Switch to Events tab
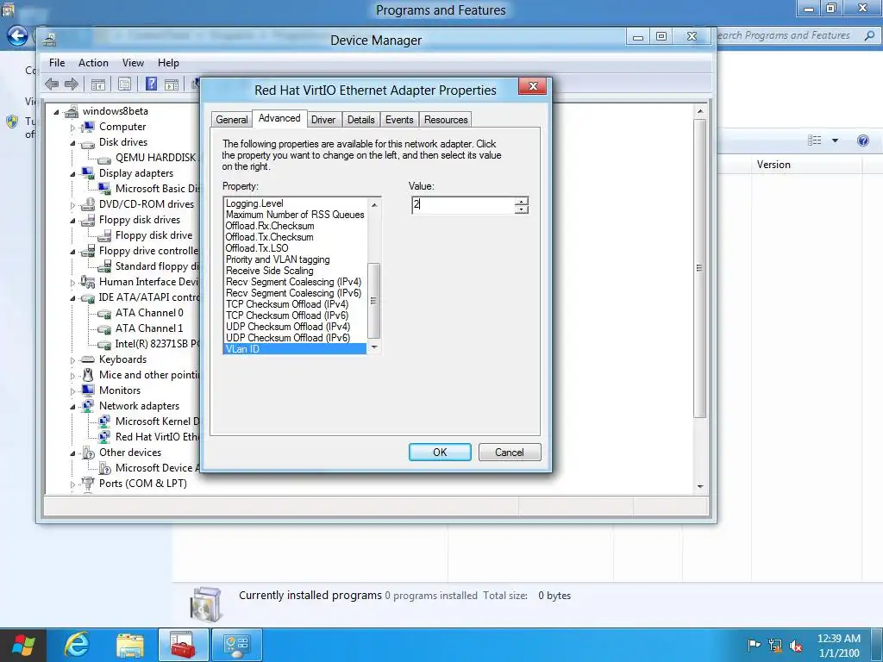Viewport: 883px width, 662px height. [399, 120]
